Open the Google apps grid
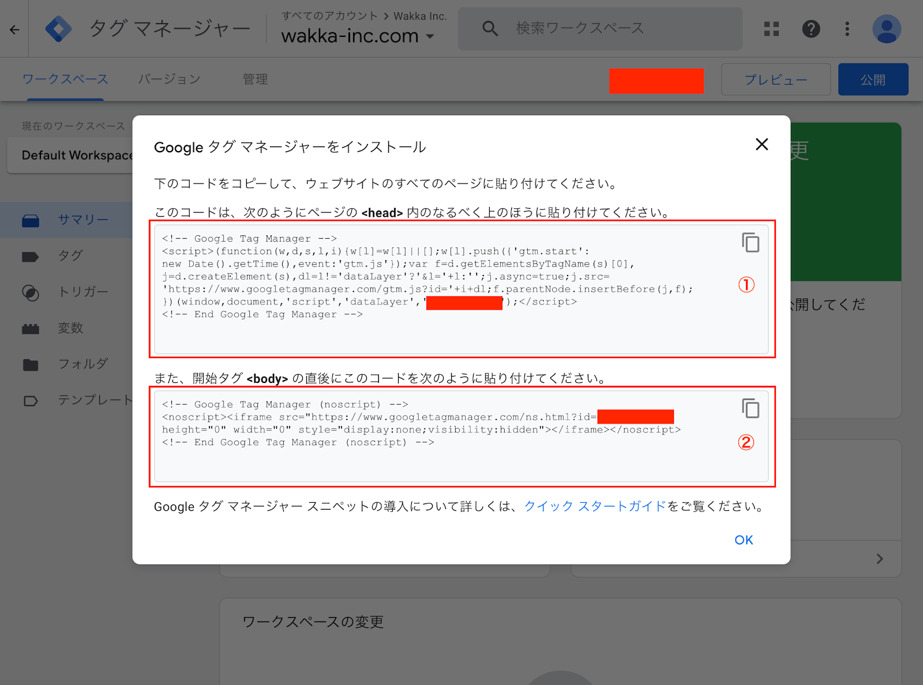The width and height of the screenshot is (923, 685). pos(771,29)
